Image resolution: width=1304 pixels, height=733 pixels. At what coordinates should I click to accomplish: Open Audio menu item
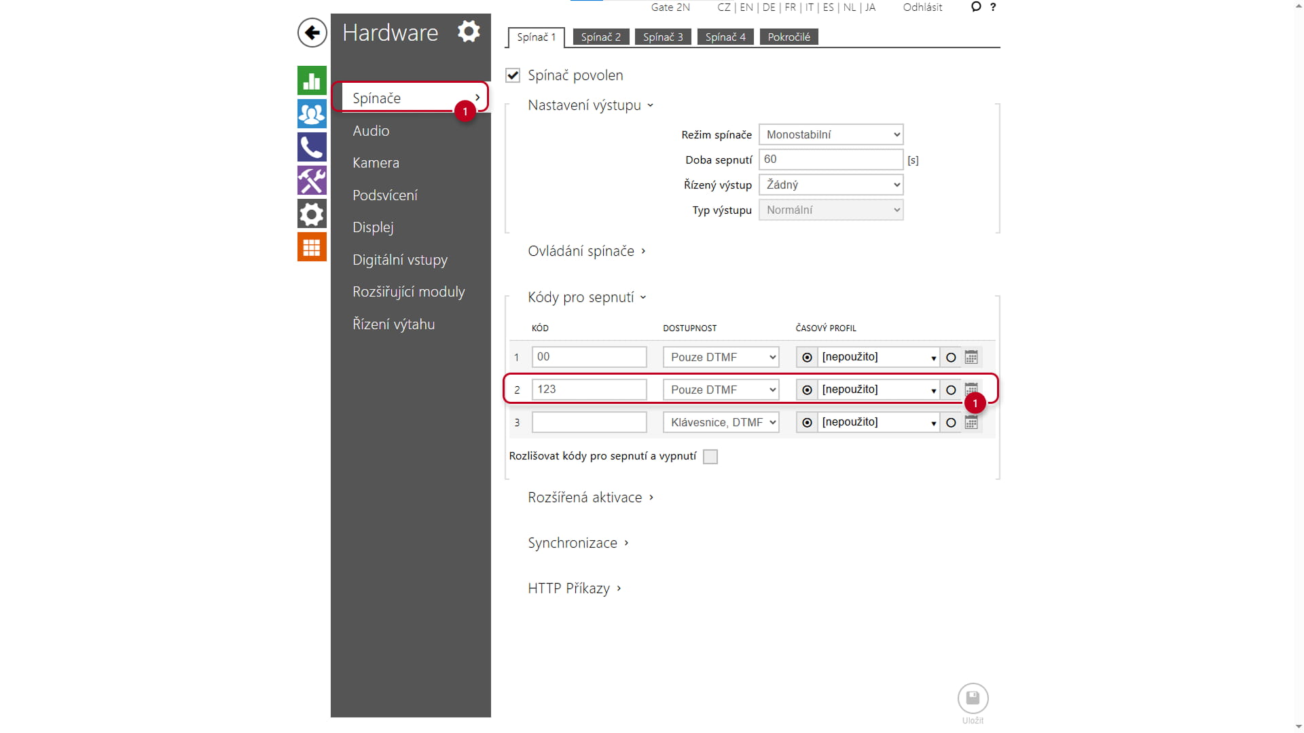pyautogui.click(x=371, y=131)
